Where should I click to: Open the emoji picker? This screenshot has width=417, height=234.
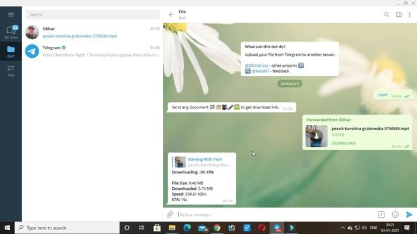(x=395, y=214)
